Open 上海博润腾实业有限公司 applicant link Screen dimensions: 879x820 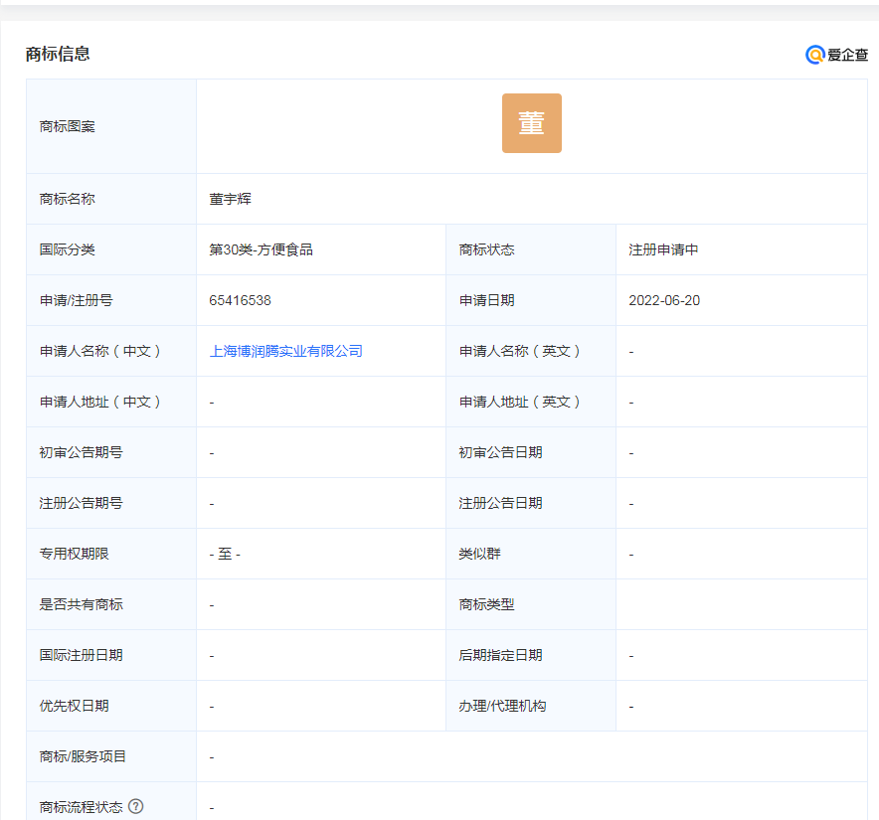pyautogui.click(x=286, y=351)
